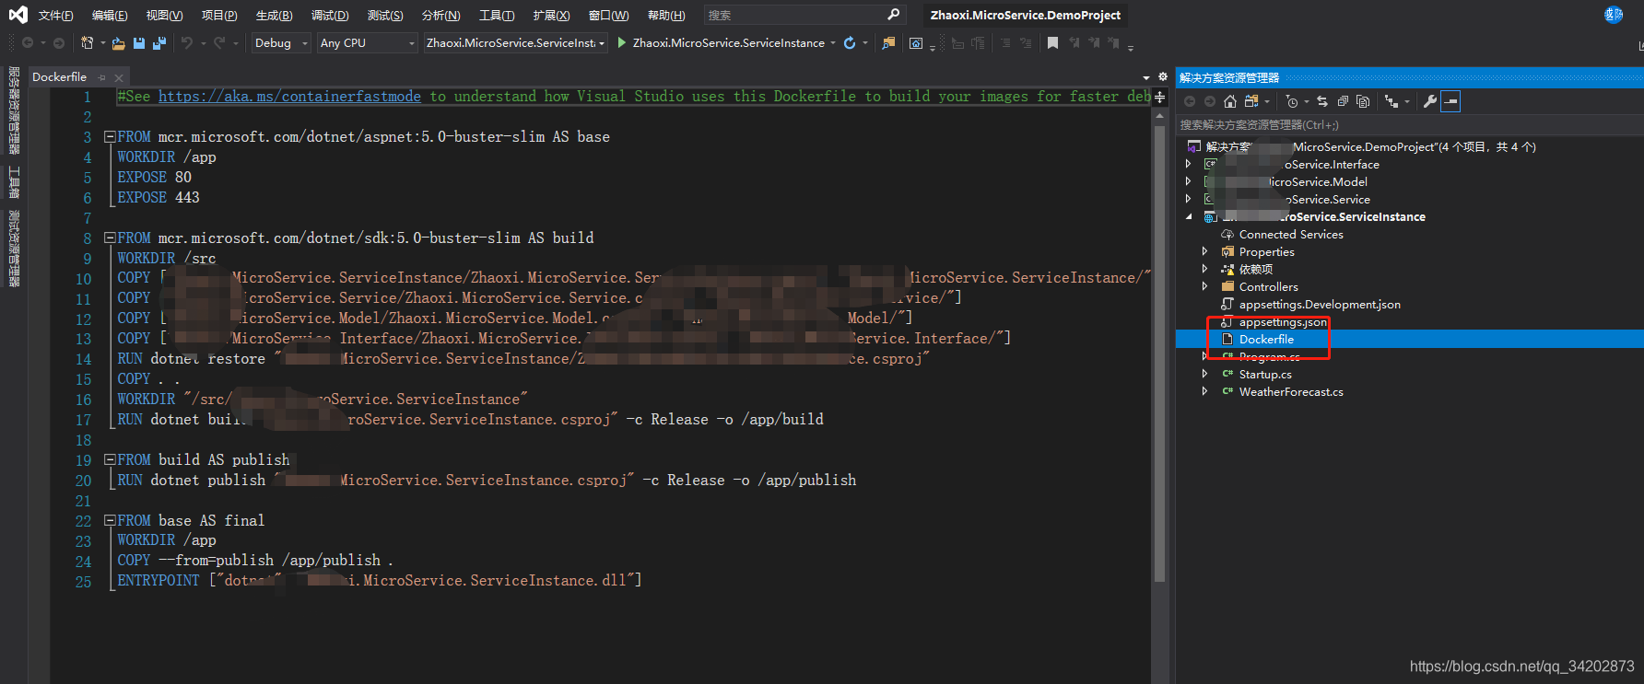Click the Solution Explorer panel title bar
The width and height of the screenshot is (1644, 684).
coord(1410,77)
